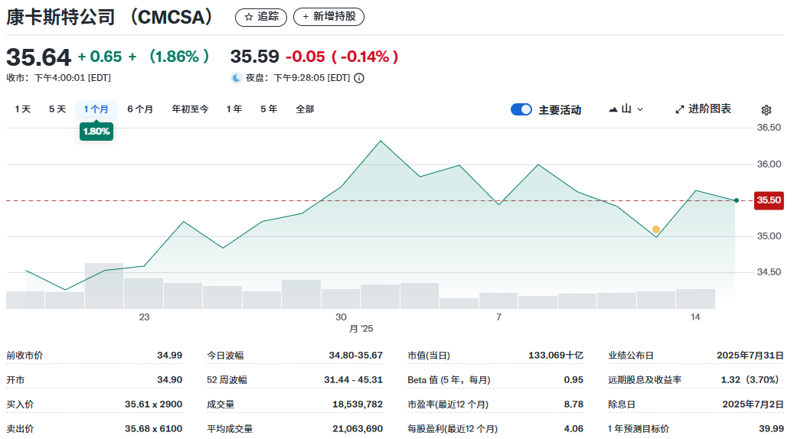Open the chart settings gear icon
Screen dimensions: 794x439
point(766,110)
